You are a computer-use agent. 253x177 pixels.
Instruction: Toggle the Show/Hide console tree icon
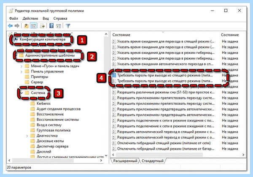[x=33, y=26]
